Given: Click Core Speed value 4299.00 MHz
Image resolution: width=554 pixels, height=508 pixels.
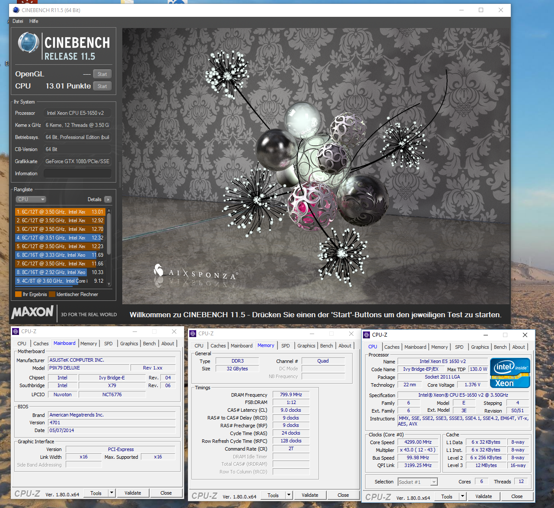Looking at the screenshot, I should [418, 442].
